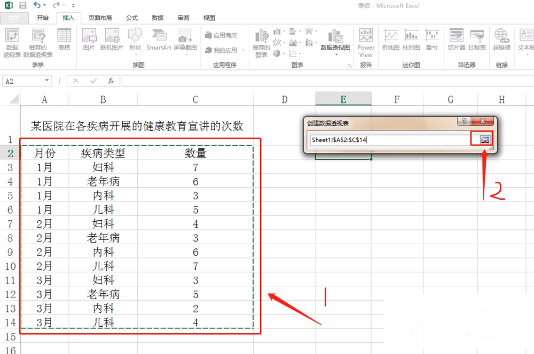Open My Apps dropdown

225,50
